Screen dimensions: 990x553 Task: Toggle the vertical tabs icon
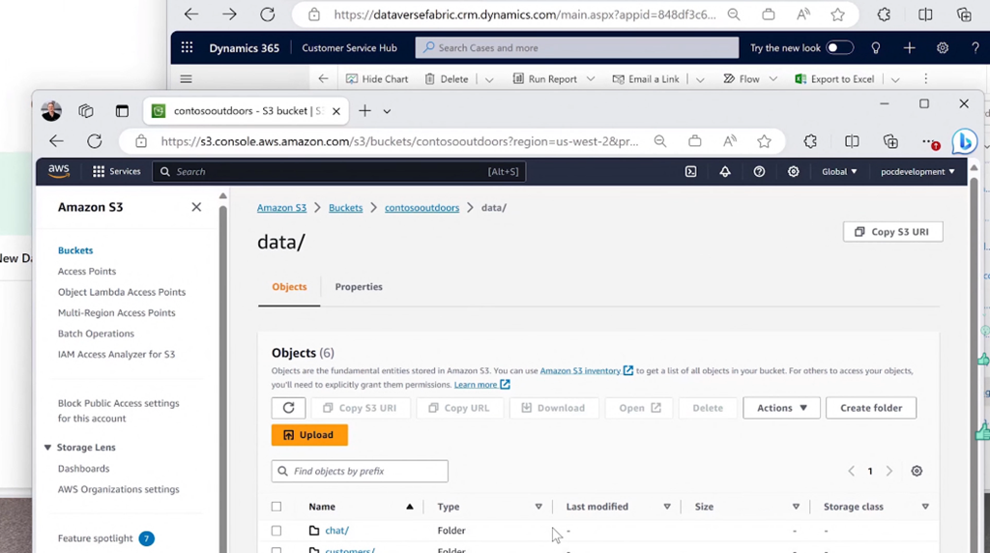pyautogui.click(x=122, y=111)
